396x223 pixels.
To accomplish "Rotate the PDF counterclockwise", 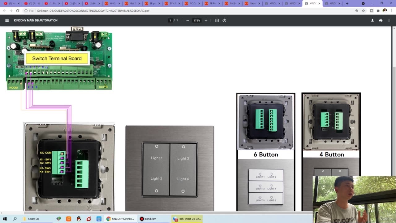I will (224, 20).
